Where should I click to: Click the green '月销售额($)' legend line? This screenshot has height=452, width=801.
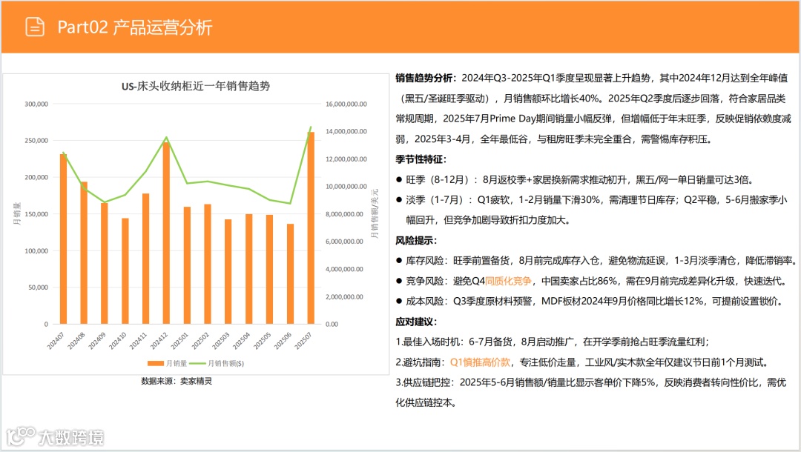tap(198, 363)
